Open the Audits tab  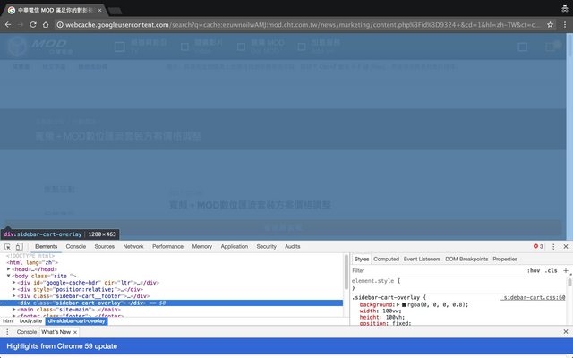click(x=293, y=247)
